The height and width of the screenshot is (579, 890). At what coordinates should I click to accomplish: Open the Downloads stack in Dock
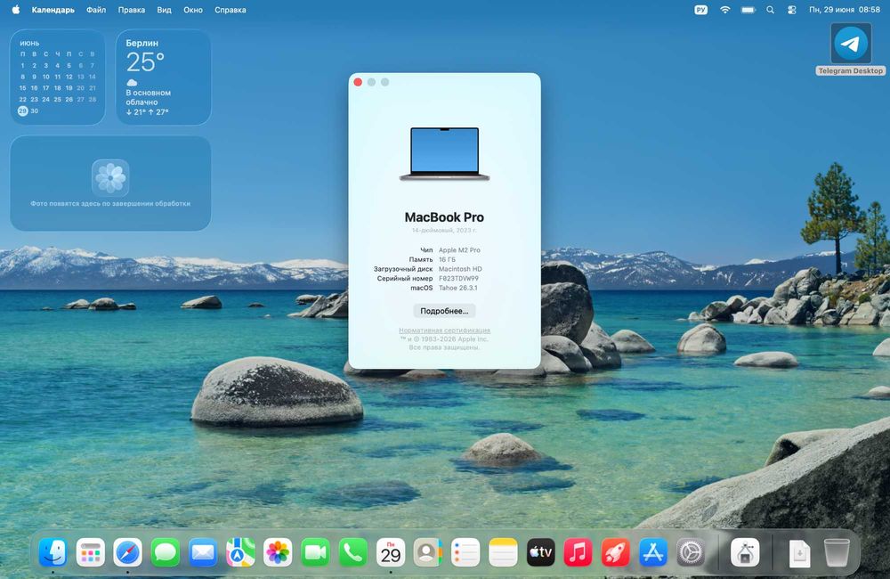tap(799, 552)
